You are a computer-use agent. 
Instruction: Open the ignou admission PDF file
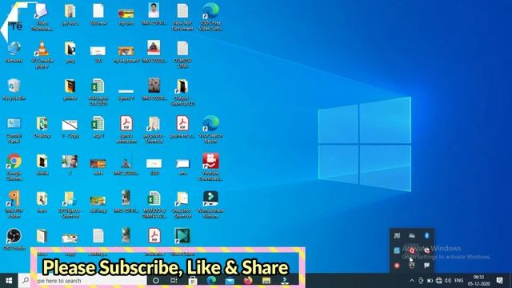click(x=126, y=130)
